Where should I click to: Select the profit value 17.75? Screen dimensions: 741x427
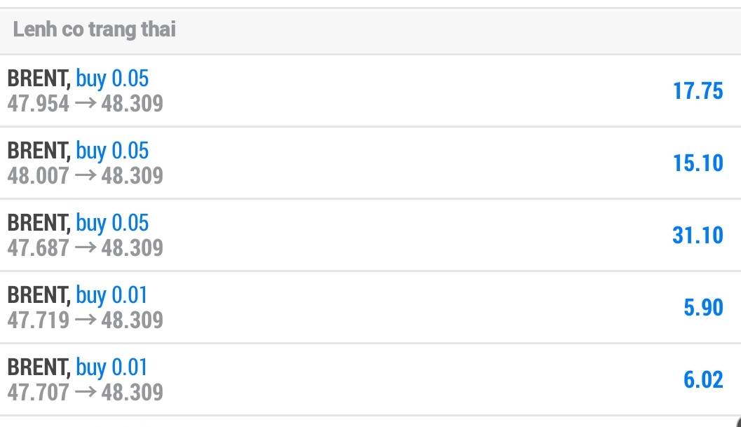[x=698, y=91]
